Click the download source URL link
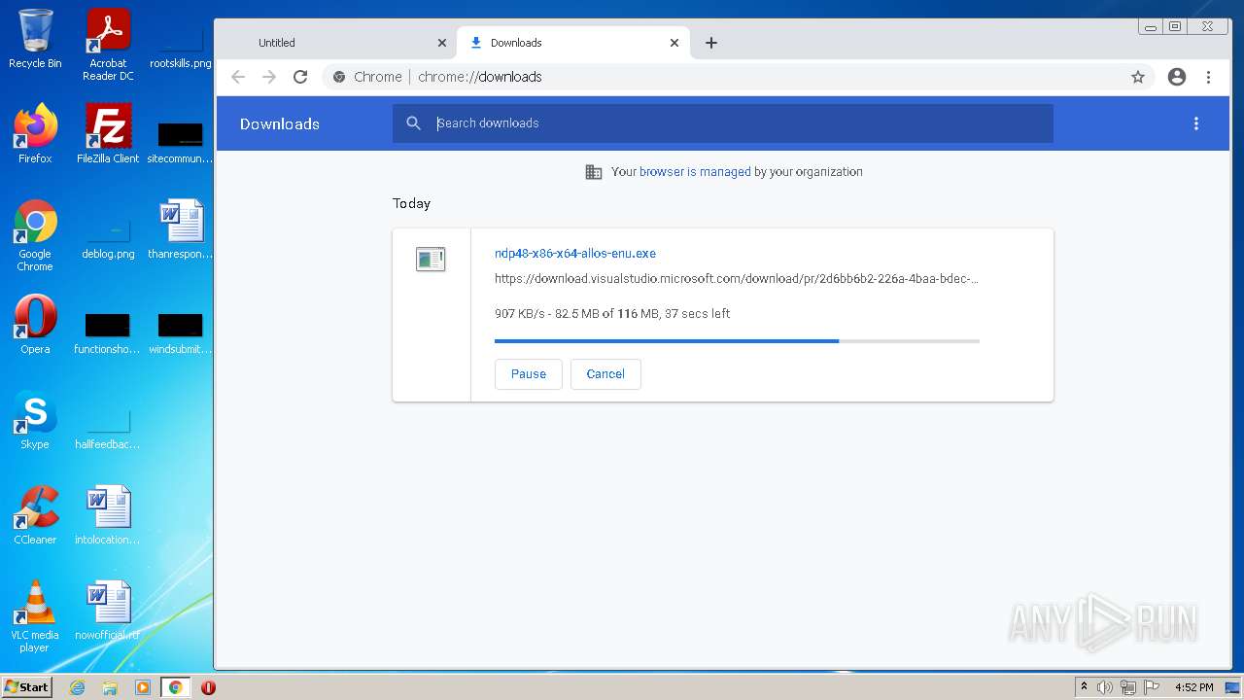1244x700 pixels. (x=737, y=279)
